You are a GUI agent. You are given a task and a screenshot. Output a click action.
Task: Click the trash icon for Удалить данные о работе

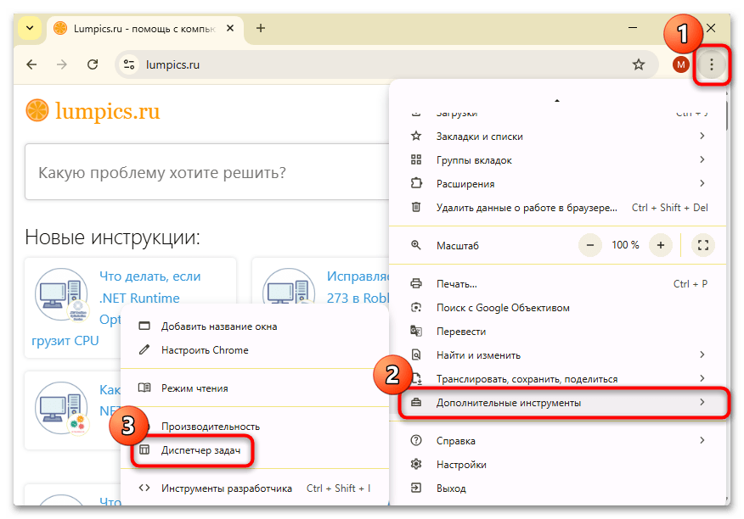[x=416, y=207]
